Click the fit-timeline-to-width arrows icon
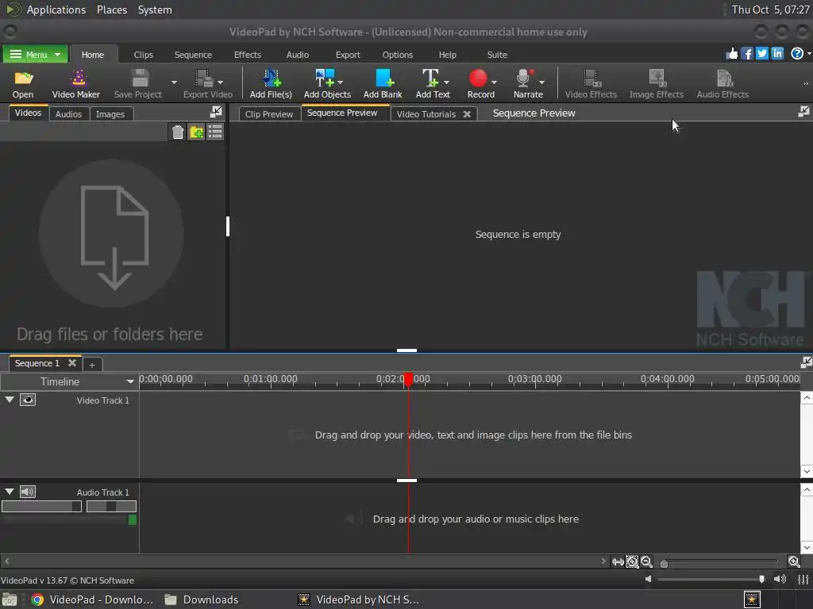813x609 pixels. click(x=618, y=562)
